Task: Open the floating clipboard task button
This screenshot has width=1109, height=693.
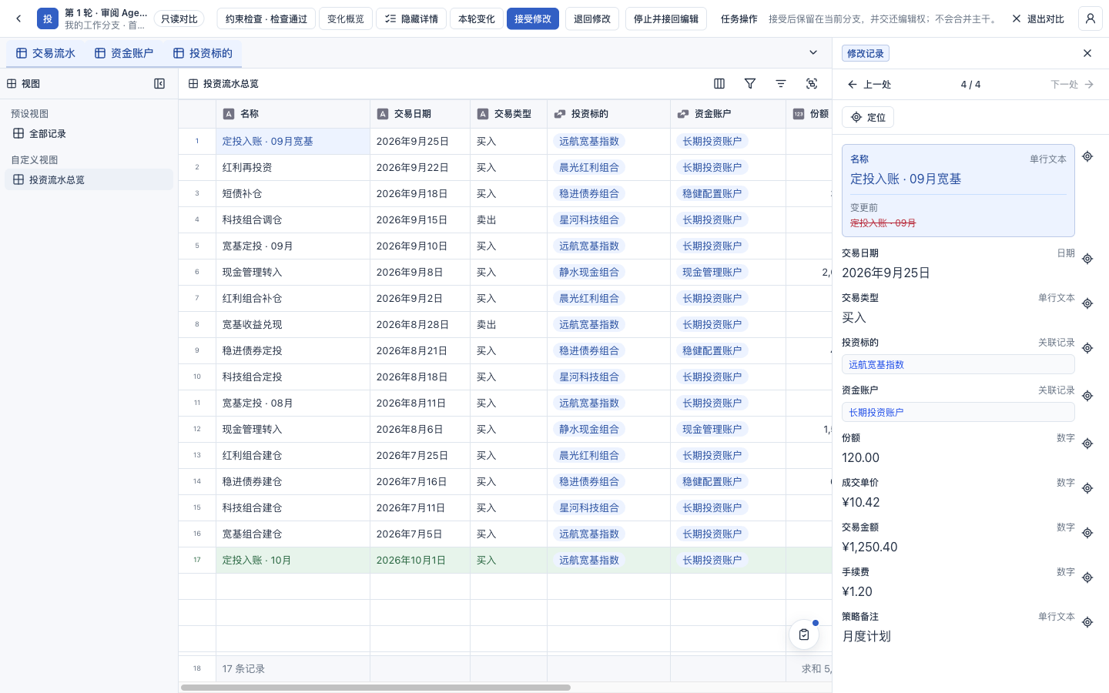Action: [x=804, y=634]
